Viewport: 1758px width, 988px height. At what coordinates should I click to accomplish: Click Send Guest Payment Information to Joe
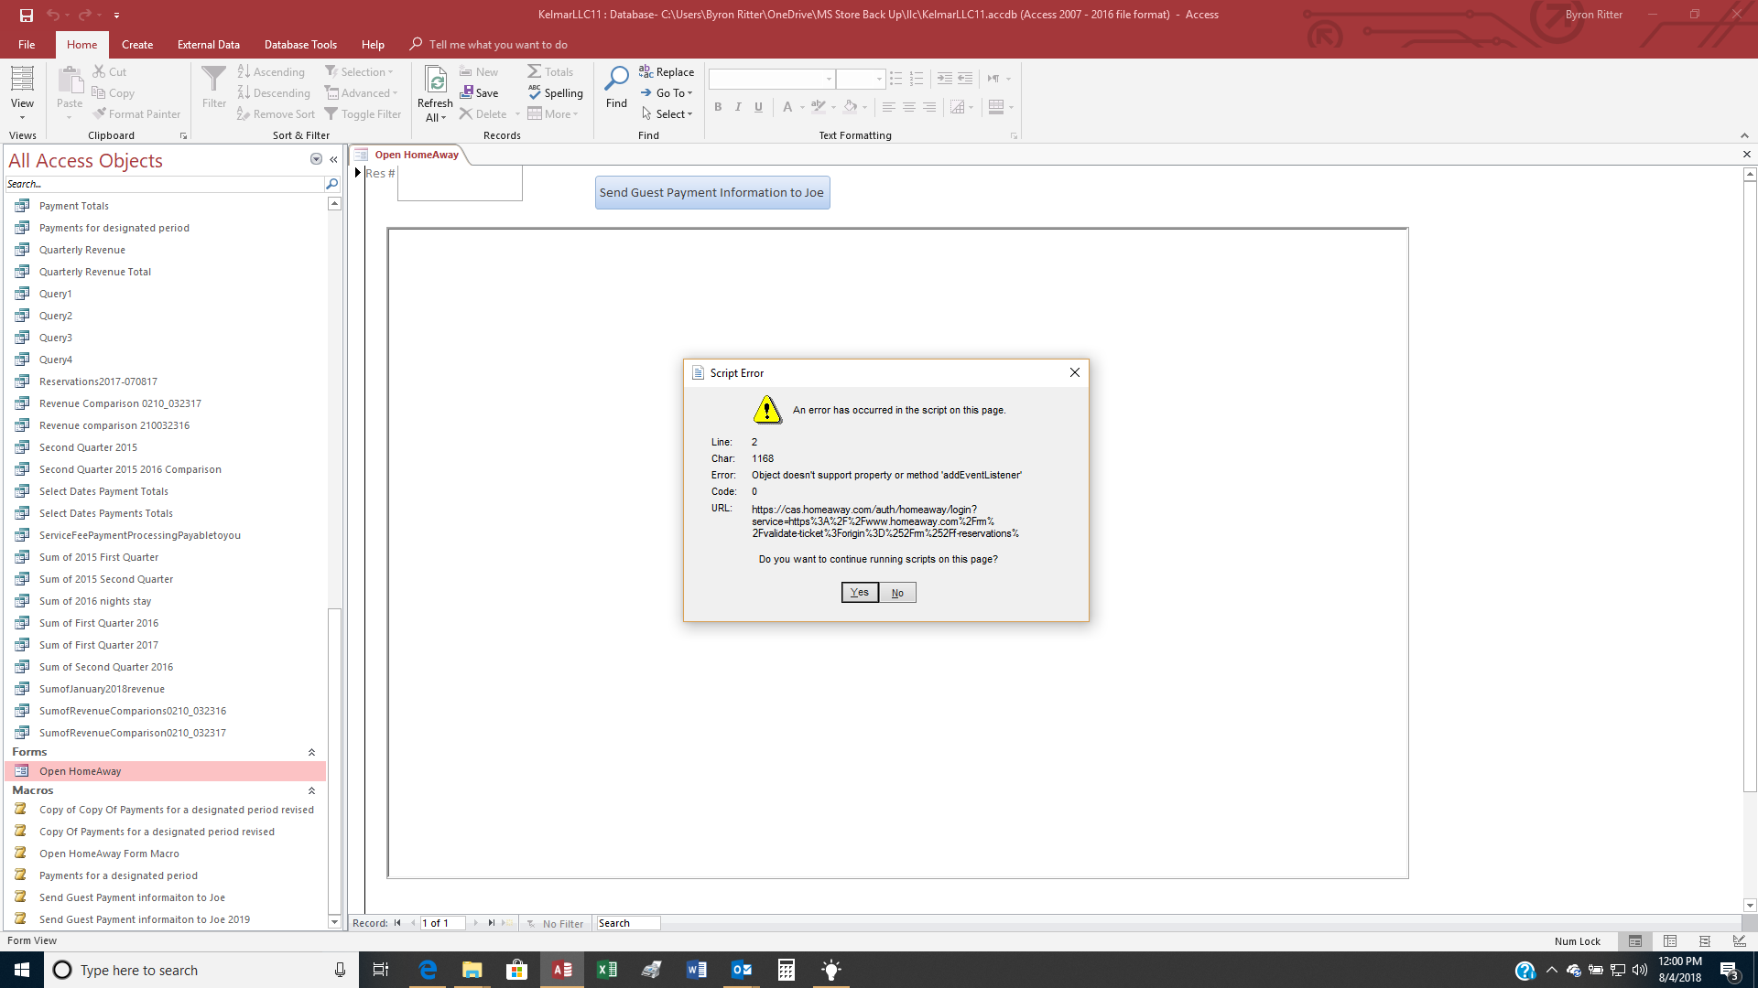pos(711,192)
